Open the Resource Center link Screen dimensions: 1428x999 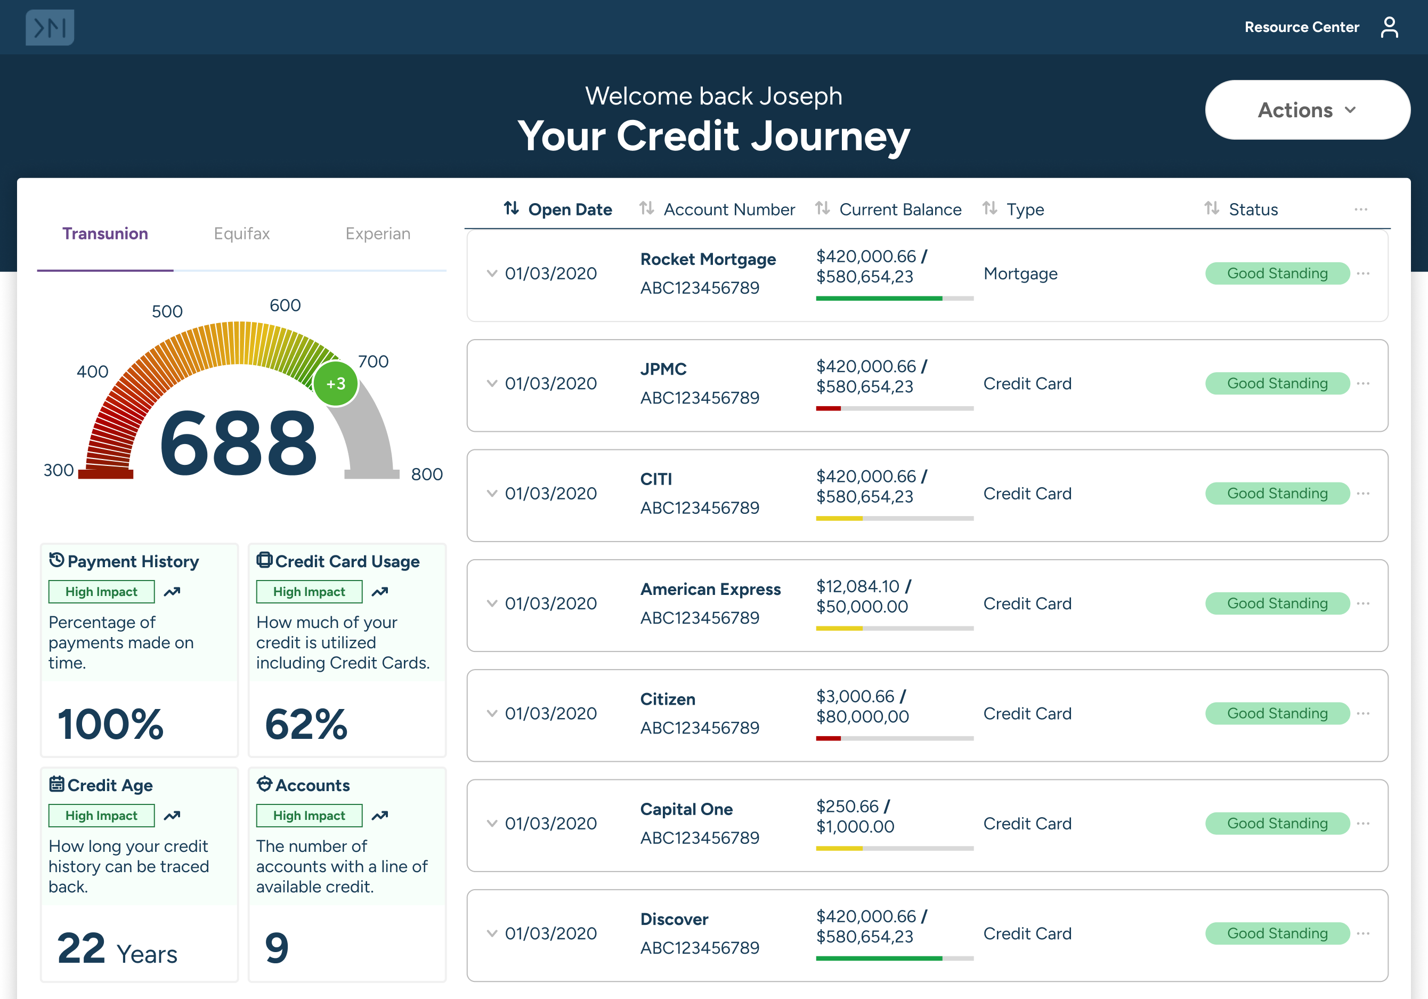pyautogui.click(x=1301, y=27)
